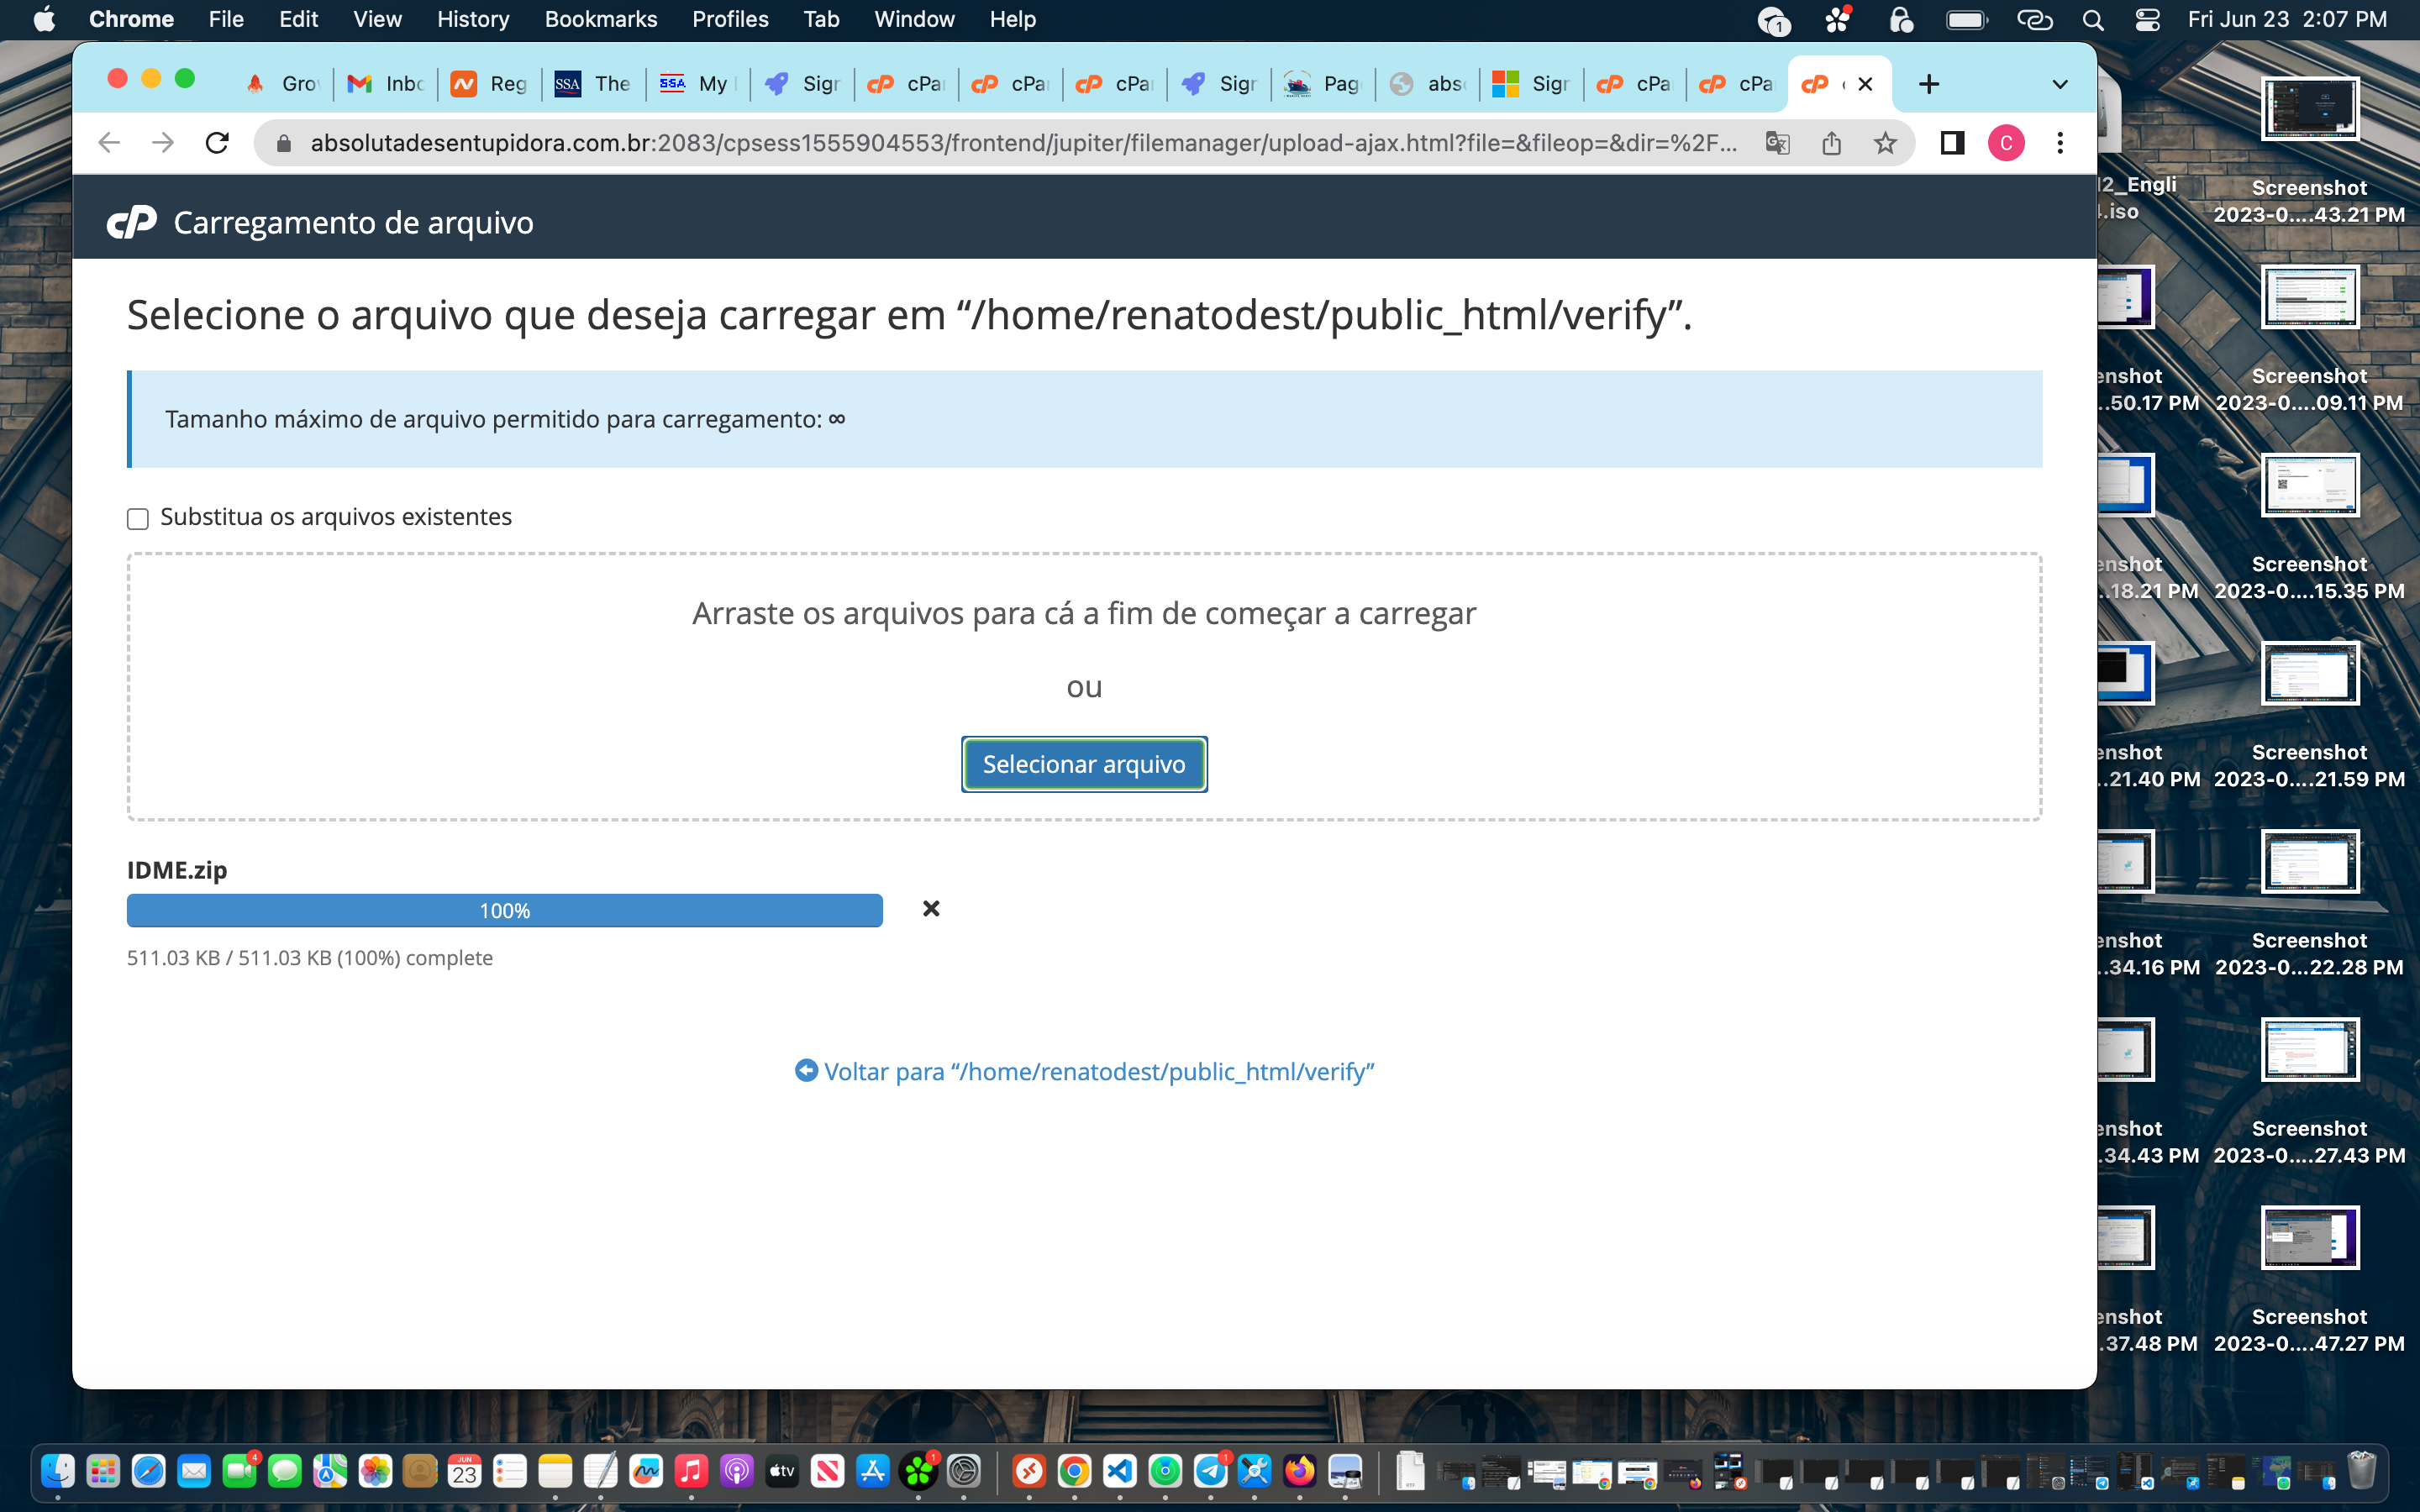The width and height of the screenshot is (2420, 1512).
Task: Open Google Translate icon in address bar
Action: [x=1777, y=143]
